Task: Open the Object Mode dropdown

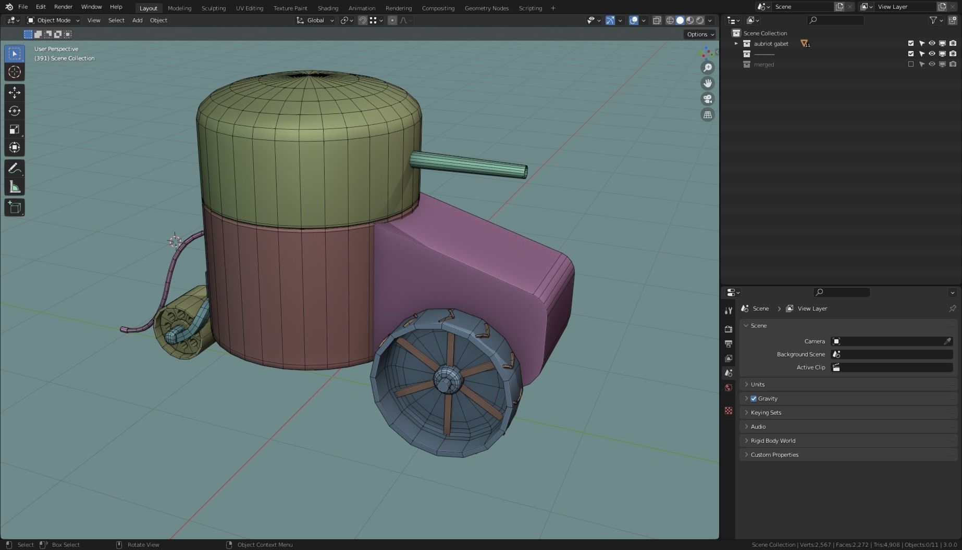Action: click(x=53, y=20)
